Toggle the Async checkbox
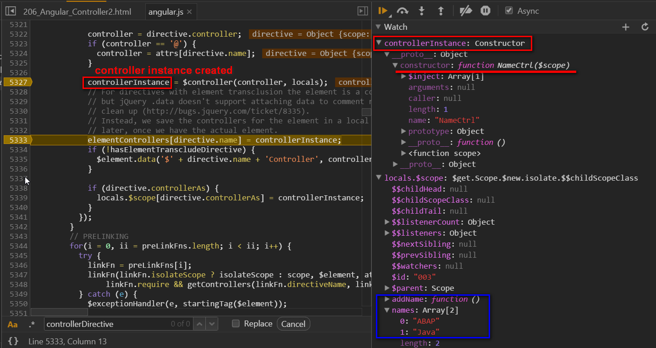This screenshot has width=656, height=348. [x=509, y=11]
